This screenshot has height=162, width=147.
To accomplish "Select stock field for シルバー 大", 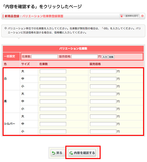I will [53, 117].
